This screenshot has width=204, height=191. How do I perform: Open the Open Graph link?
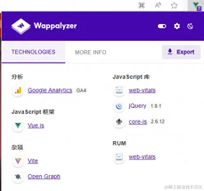click(44, 177)
